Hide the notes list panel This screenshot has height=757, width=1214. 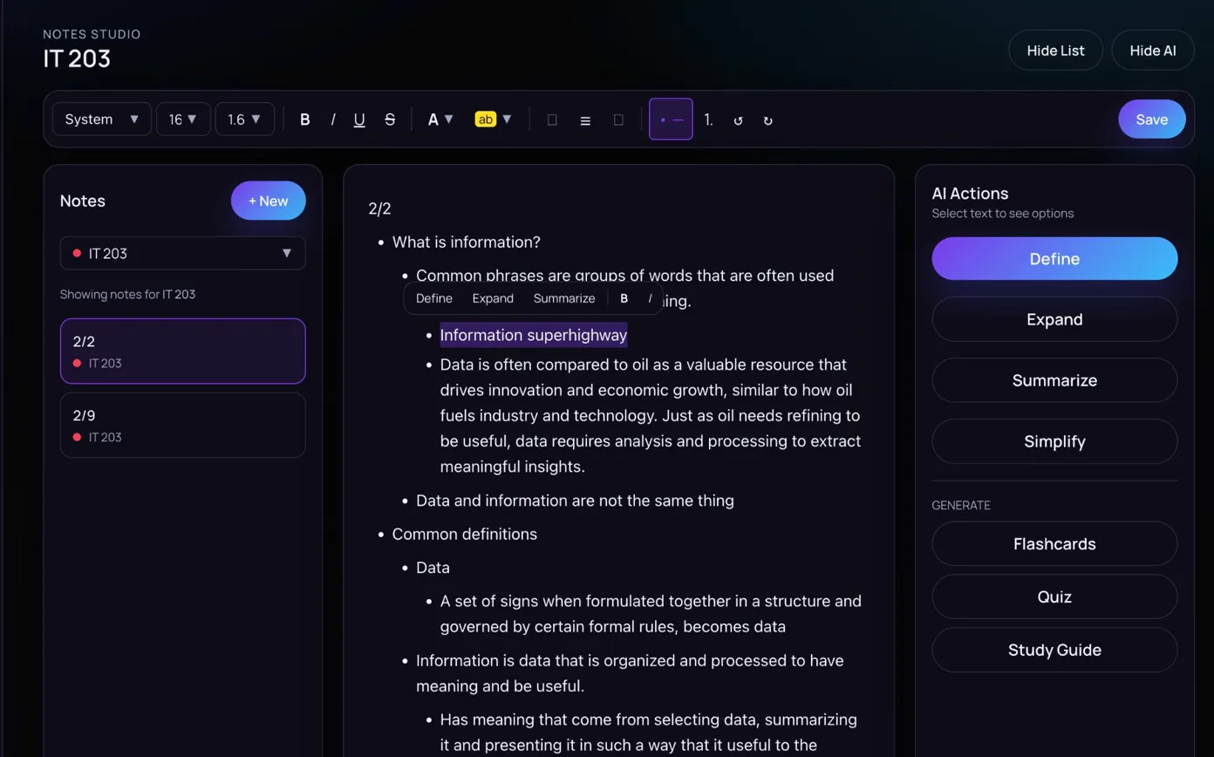point(1055,51)
